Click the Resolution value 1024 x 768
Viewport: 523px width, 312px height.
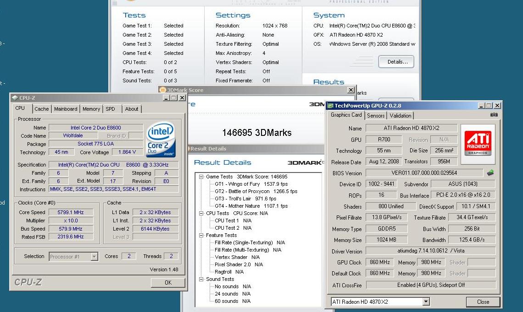(274, 26)
